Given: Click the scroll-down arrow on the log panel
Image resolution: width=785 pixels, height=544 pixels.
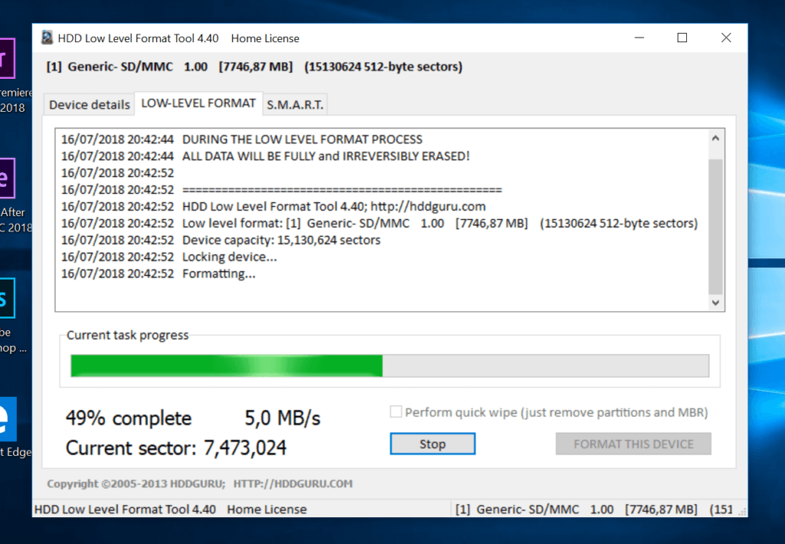Looking at the screenshot, I should [714, 303].
